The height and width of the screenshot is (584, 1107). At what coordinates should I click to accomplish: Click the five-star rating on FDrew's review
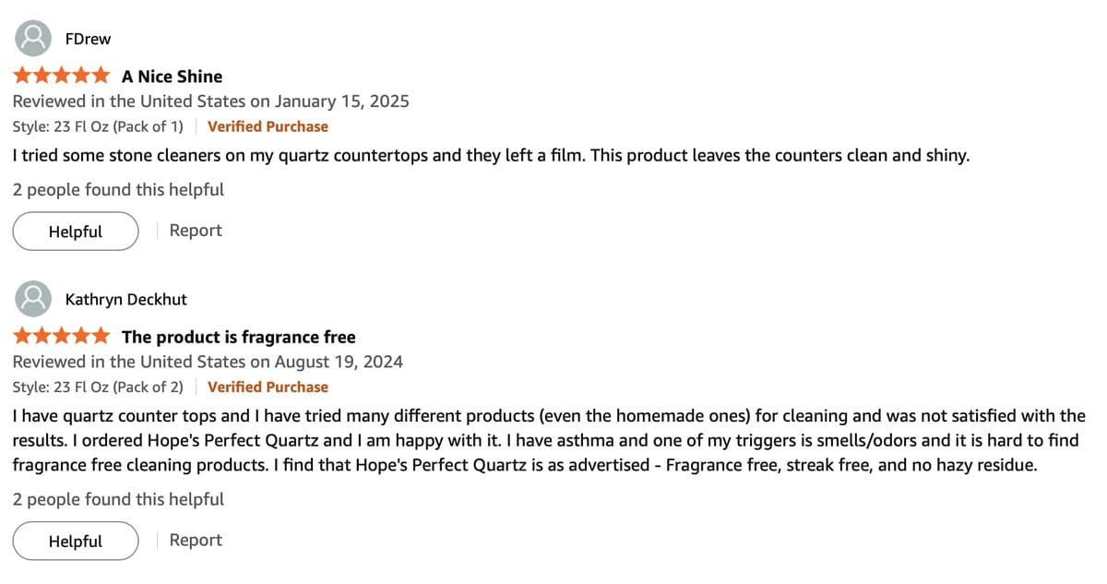pyautogui.click(x=62, y=76)
